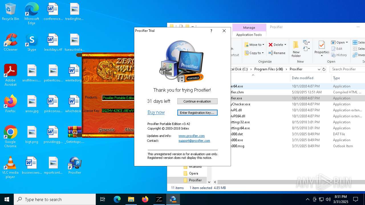Select the tradingfrie image file icon
The height and width of the screenshot is (205, 365).
[75, 12]
